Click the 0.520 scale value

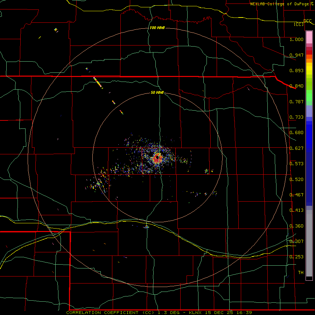pyautogui.click(x=296, y=179)
